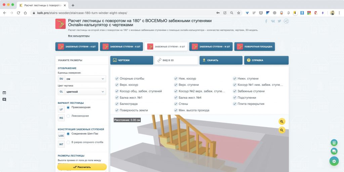Select Правозаходная staircase variant

[x=68, y=107]
